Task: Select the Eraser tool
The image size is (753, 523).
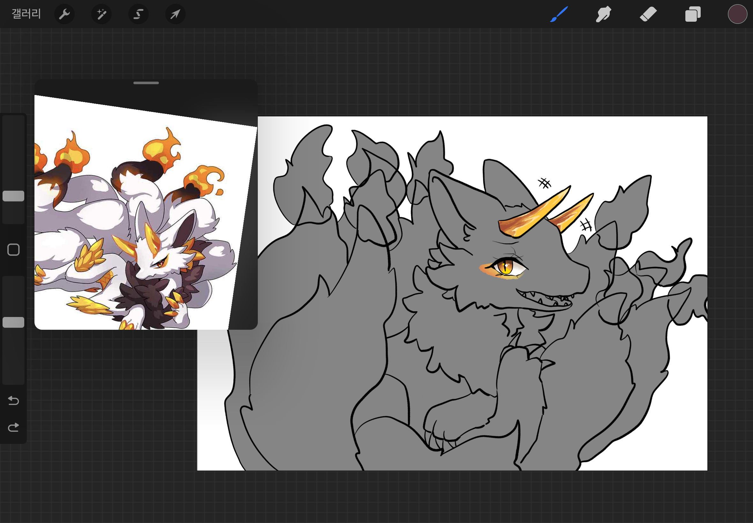Action: pos(648,14)
